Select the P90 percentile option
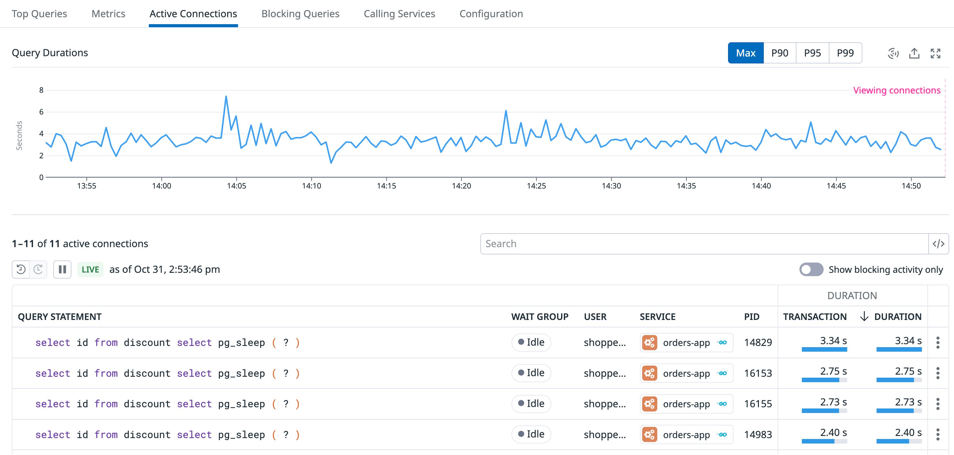 point(779,53)
